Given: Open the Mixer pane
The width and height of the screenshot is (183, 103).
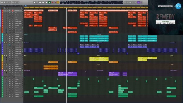Looking at the screenshot, I should (15, 2).
